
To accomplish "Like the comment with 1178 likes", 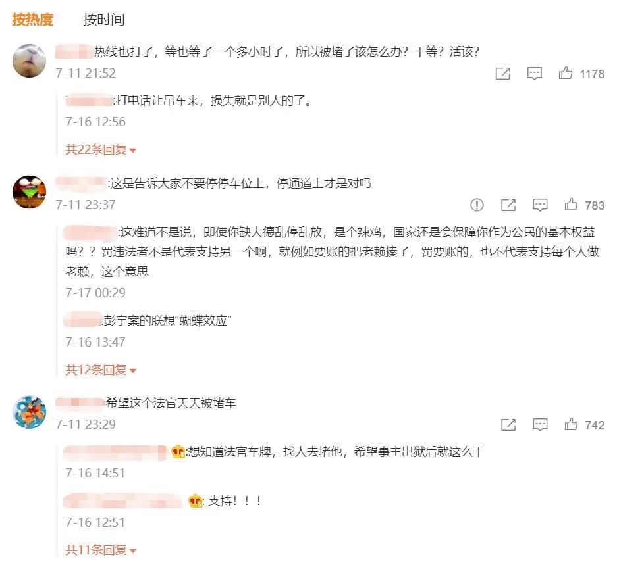I will coord(566,73).
